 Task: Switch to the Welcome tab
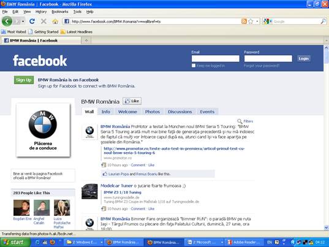(127, 112)
